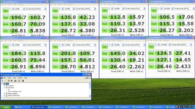
Task: Collapse the root TEST node
Action: 2,84
